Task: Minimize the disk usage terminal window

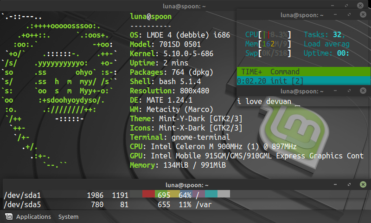Action: point(335,184)
